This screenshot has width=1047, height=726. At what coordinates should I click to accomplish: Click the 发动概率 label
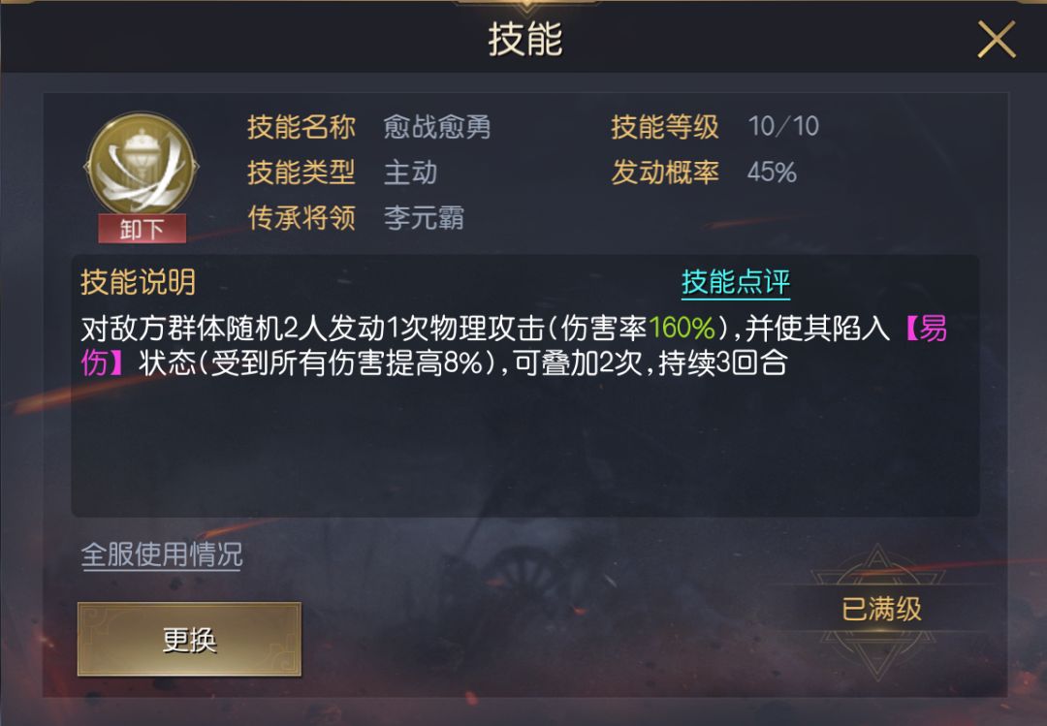(x=665, y=173)
